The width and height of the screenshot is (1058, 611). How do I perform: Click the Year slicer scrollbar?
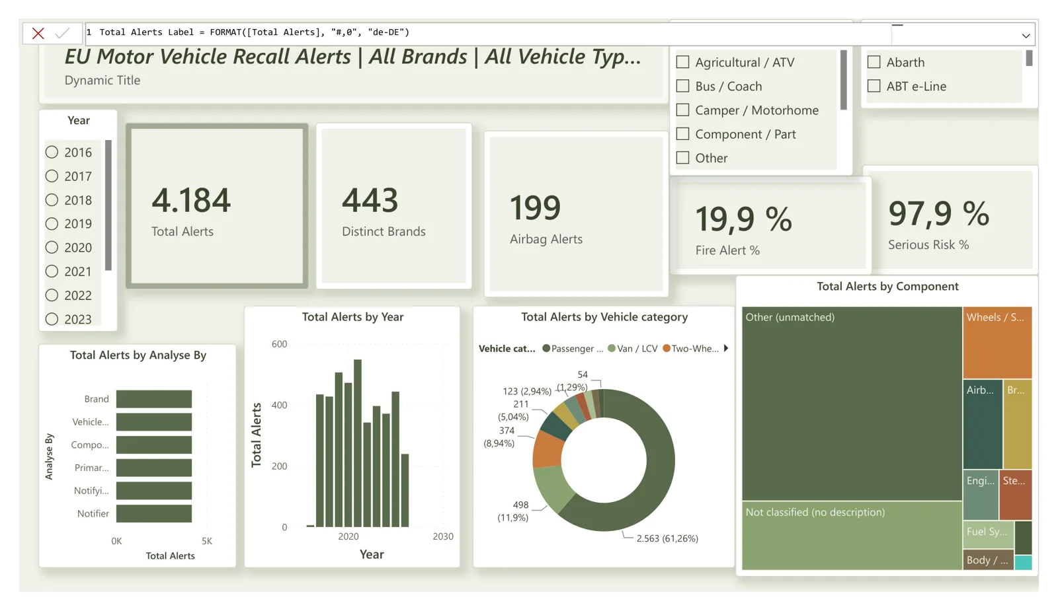(x=108, y=205)
